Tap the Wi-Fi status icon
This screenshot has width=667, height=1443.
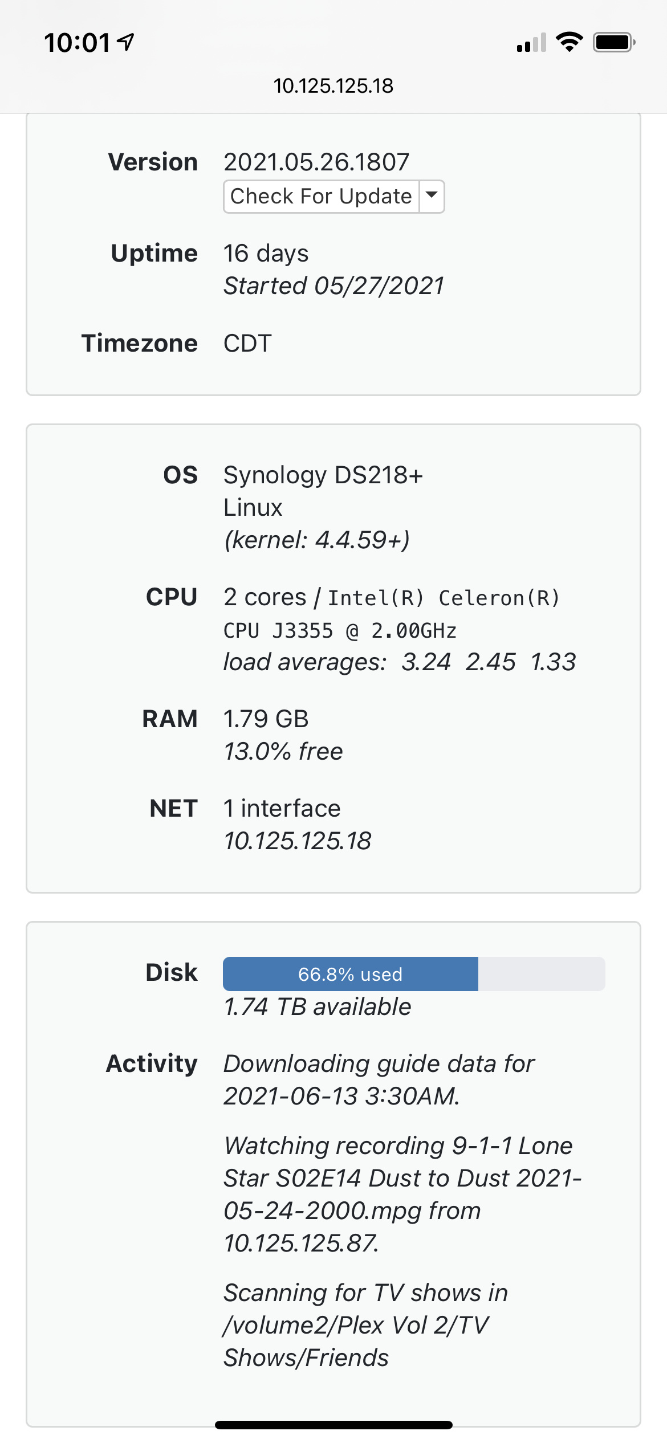[x=569, y=42]
